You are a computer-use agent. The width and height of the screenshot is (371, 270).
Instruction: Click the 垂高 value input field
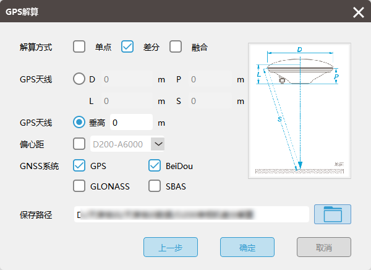130,122
